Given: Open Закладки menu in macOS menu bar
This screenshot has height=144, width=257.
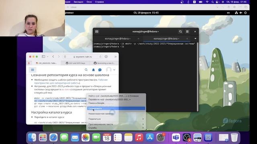Looking at the screenshot, I should tap(78, 2).
